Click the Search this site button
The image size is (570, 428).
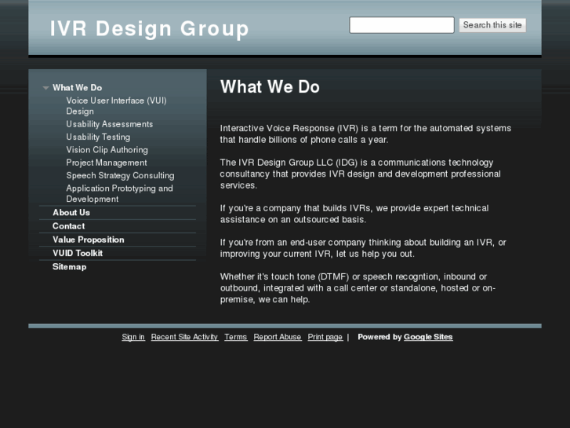click(x=492, y=25)
